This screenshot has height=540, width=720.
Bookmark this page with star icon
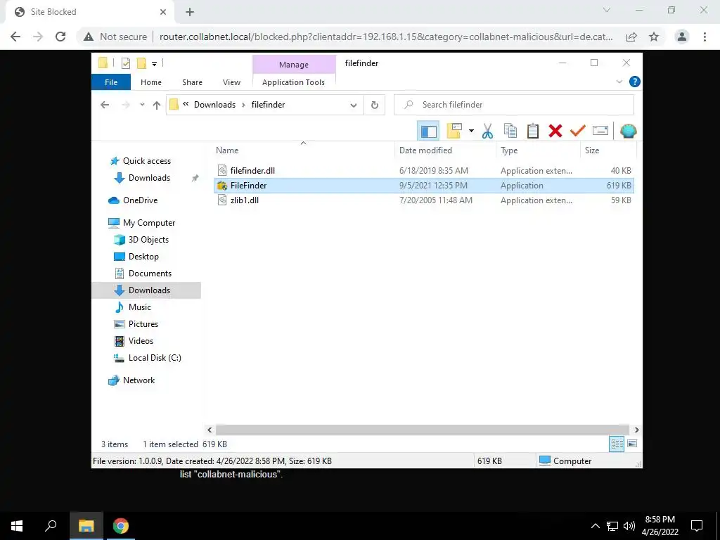point(654,37)
